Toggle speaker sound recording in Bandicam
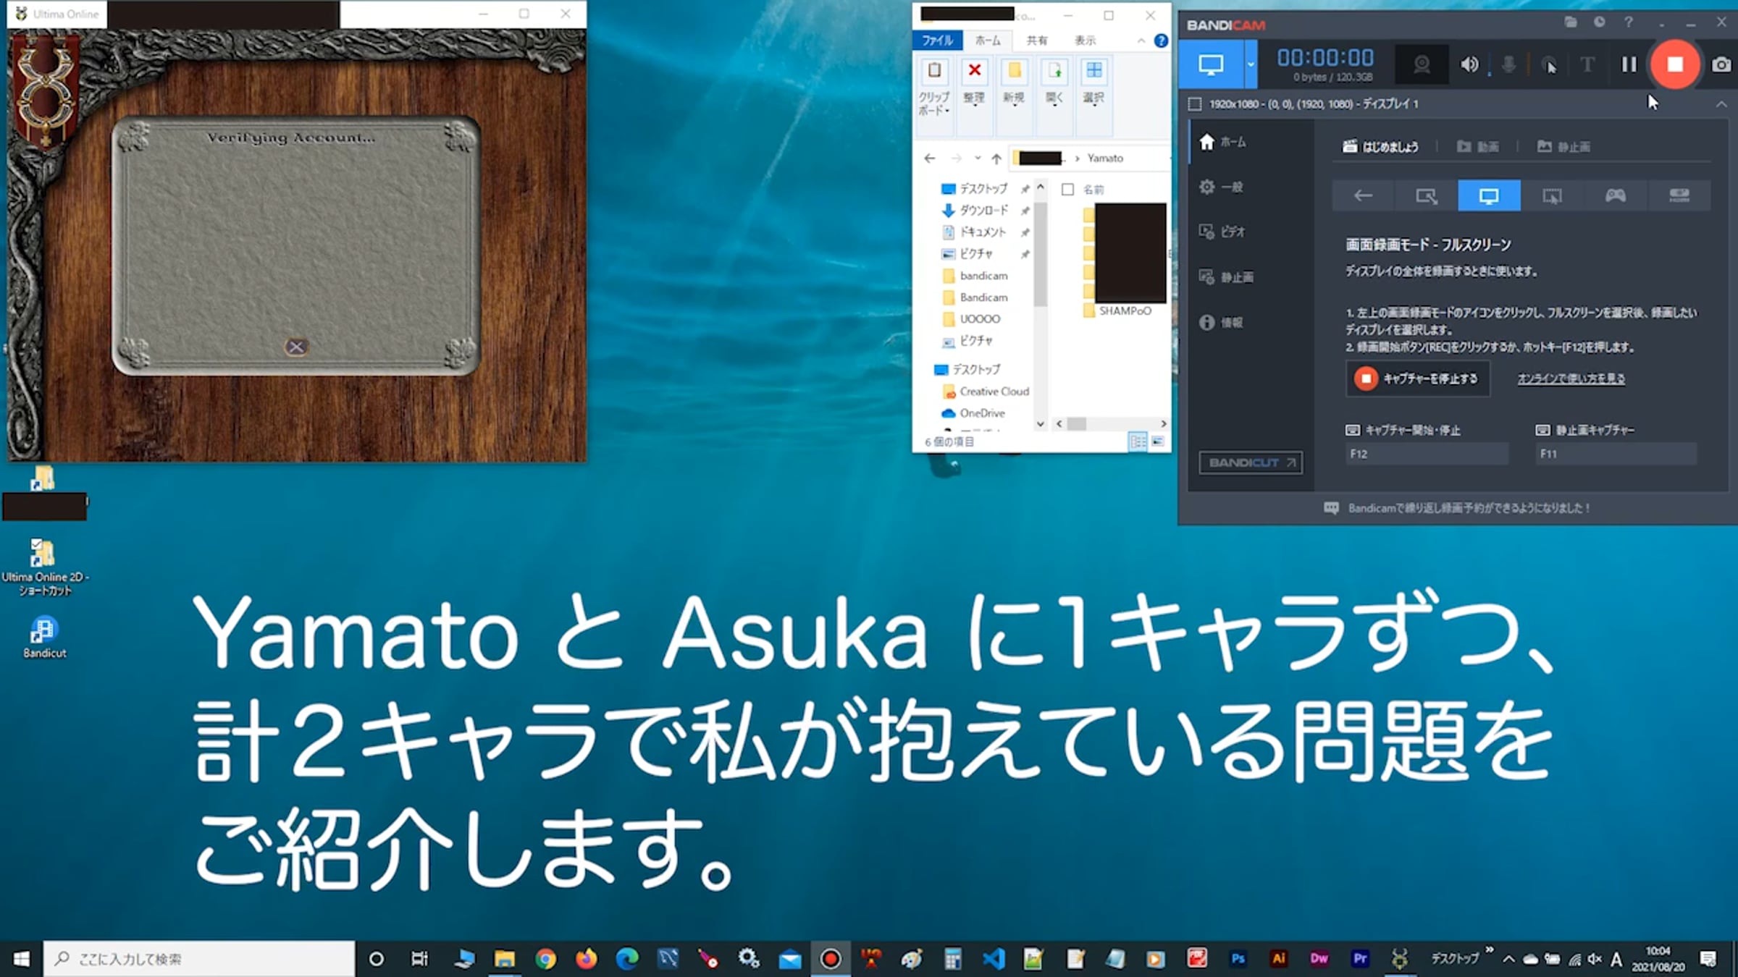The width and height of the screenshot is (1738, 977). pyautogui.click(x=1469, y=64)
